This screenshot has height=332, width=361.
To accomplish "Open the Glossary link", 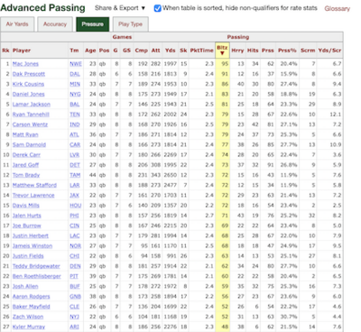I will coord(338,9).
